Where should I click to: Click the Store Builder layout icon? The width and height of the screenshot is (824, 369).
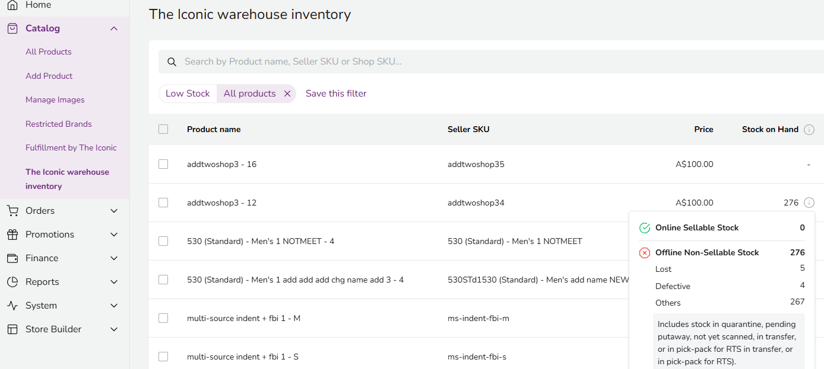pos(12,329)
